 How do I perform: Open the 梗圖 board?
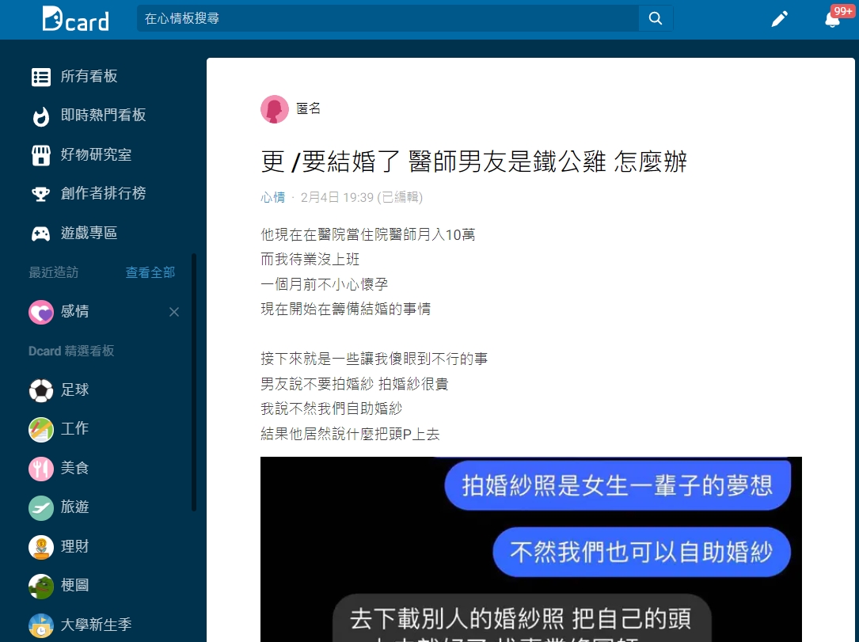[74, 585]
